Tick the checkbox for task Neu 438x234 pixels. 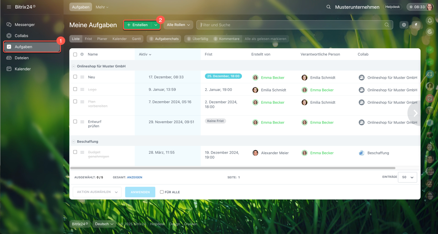75,77
